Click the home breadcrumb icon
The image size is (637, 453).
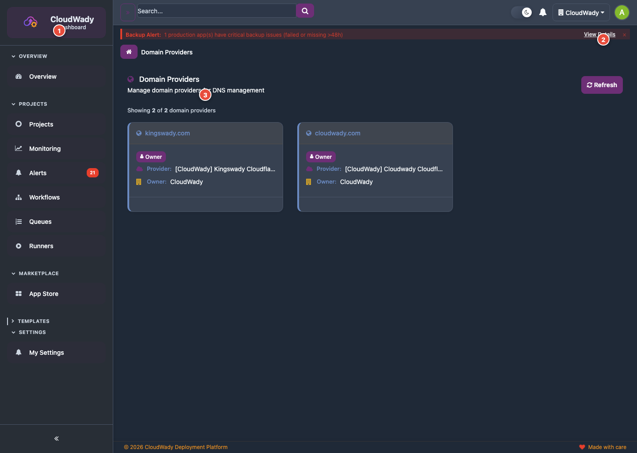pyautogui.click(x=129, y=52)
